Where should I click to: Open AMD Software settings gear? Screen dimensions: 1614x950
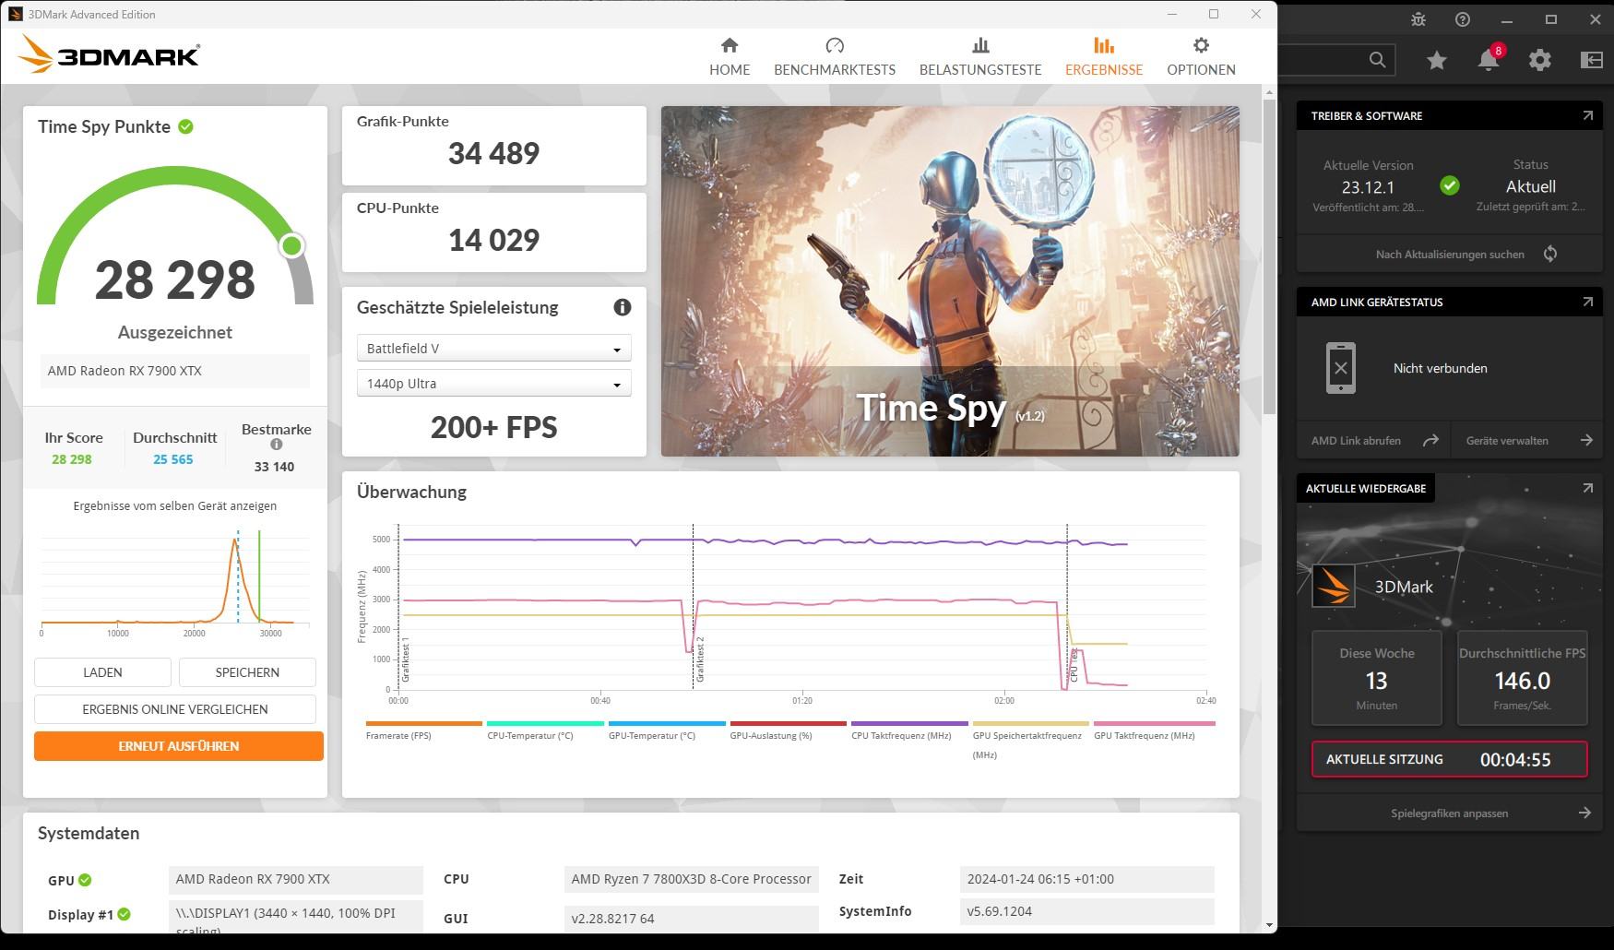(1540, 60)
